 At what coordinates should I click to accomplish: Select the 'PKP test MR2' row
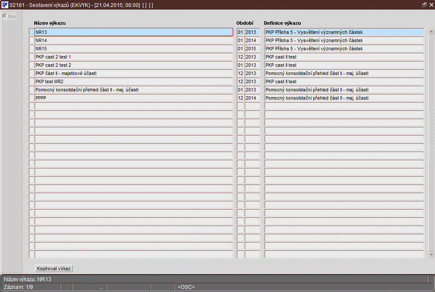133,81
